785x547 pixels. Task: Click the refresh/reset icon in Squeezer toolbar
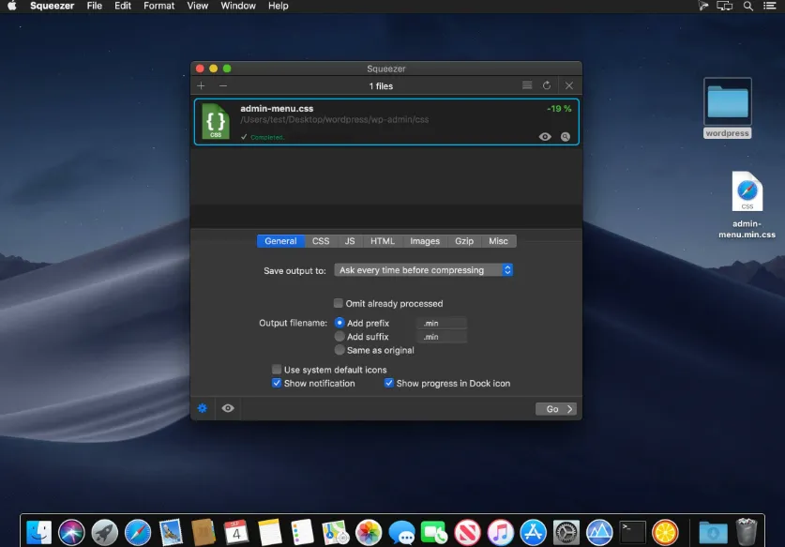pyautogui.click(x=547, y=85)
